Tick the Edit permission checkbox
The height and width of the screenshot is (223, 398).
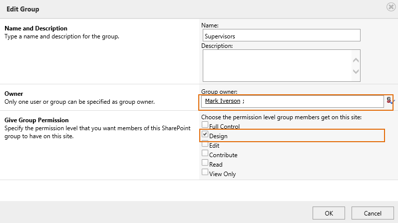(205, 144)
